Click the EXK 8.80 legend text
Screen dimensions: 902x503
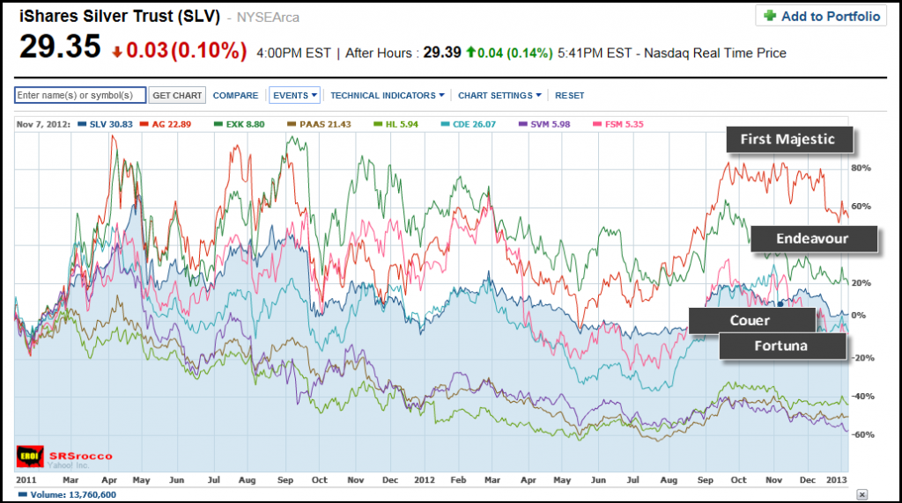(x=245, y=124)
